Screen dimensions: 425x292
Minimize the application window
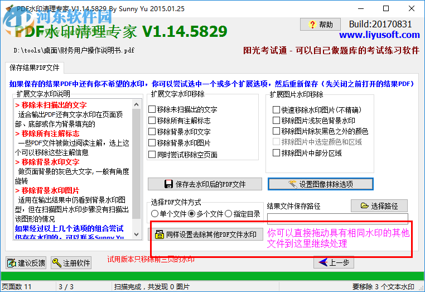coord(361,8)
